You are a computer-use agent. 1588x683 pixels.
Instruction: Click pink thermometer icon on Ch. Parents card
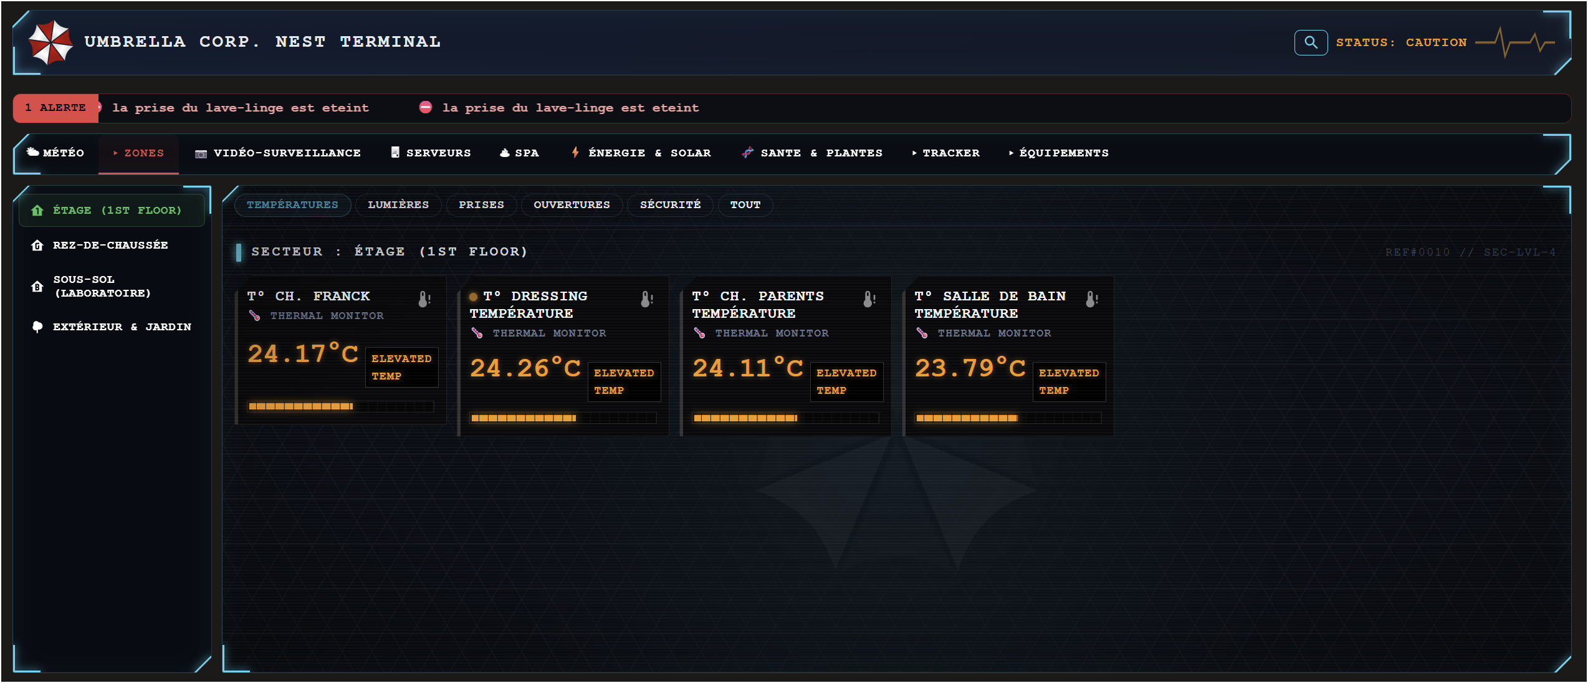tap(699, 333)
